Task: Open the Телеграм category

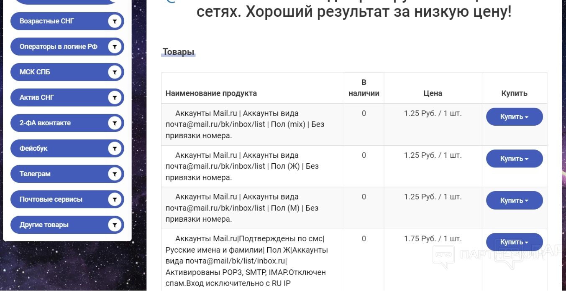Action: click(67, 174)
